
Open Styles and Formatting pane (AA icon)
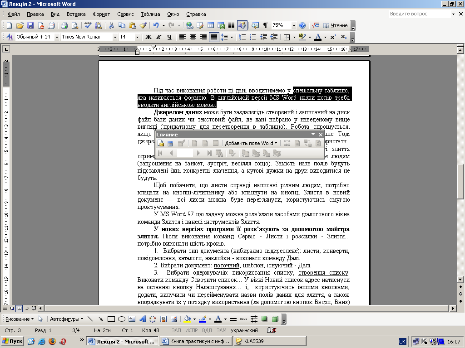10,37
